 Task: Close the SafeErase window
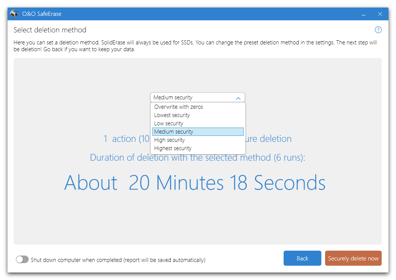380,14
